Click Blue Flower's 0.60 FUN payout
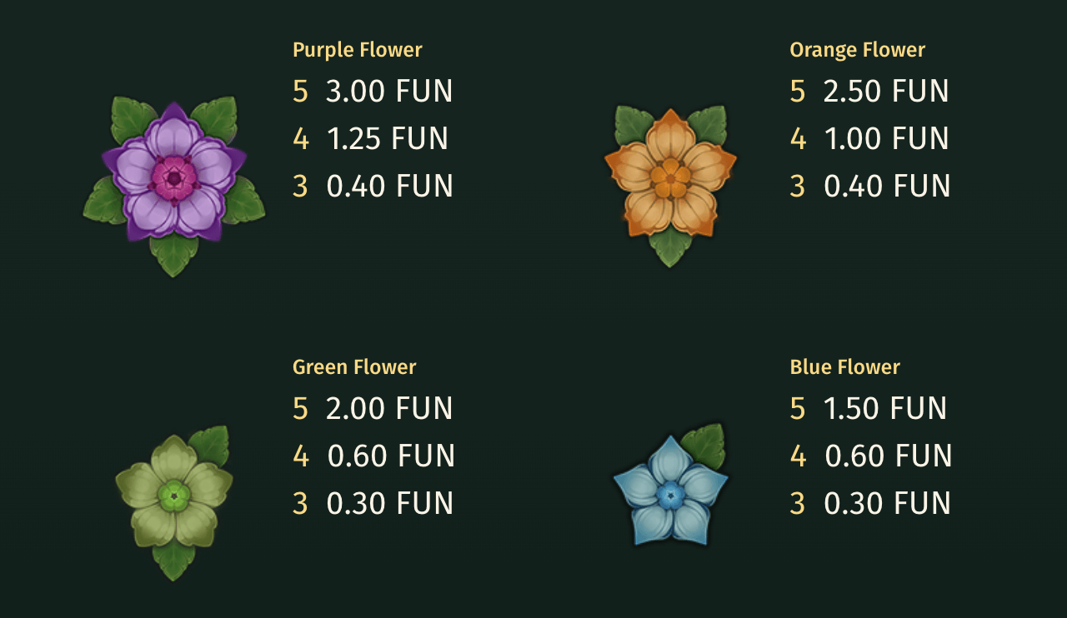Screen dimensions: 1067x618 coord(888,456)
